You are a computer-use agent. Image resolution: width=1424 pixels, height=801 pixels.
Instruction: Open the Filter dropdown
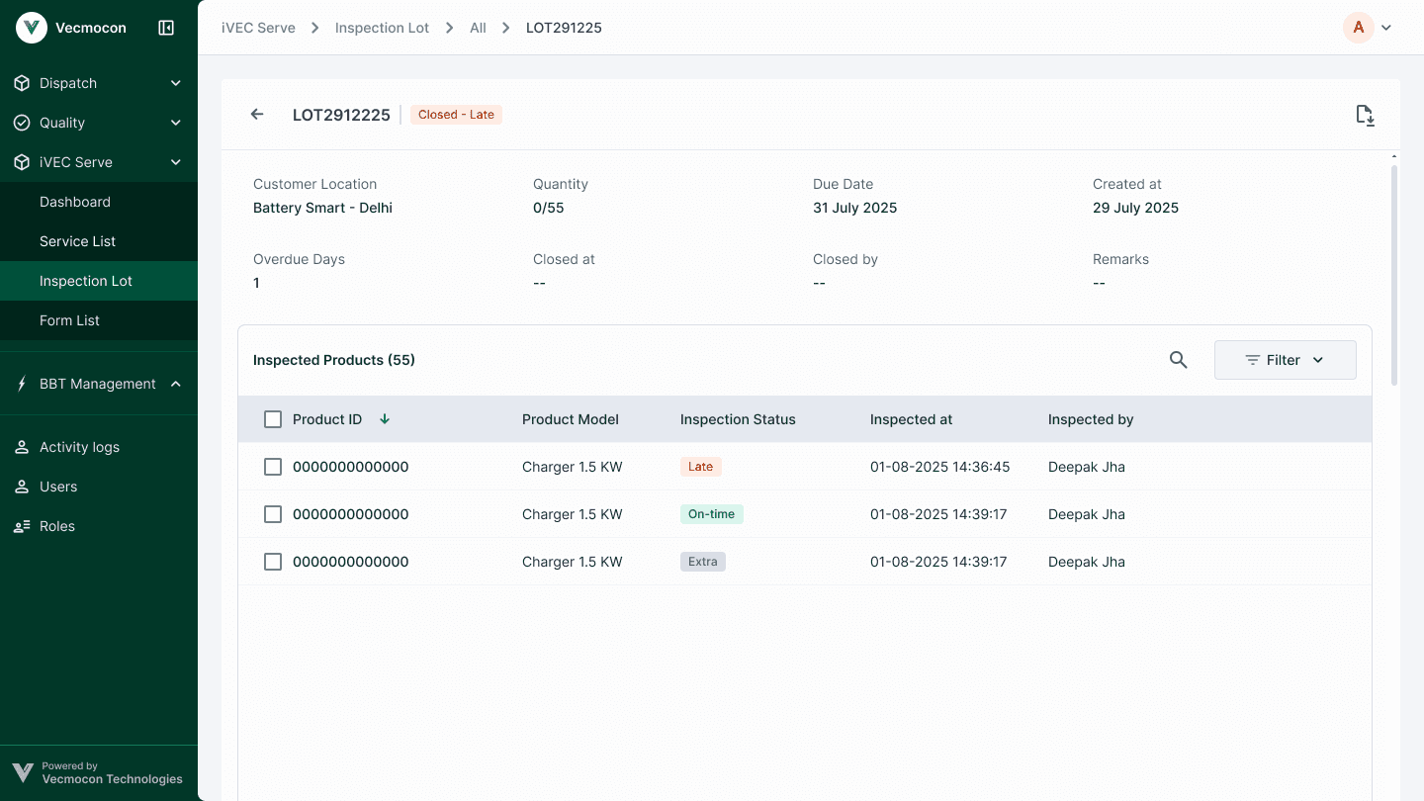pyautogui.click(x=1285, y=360)
